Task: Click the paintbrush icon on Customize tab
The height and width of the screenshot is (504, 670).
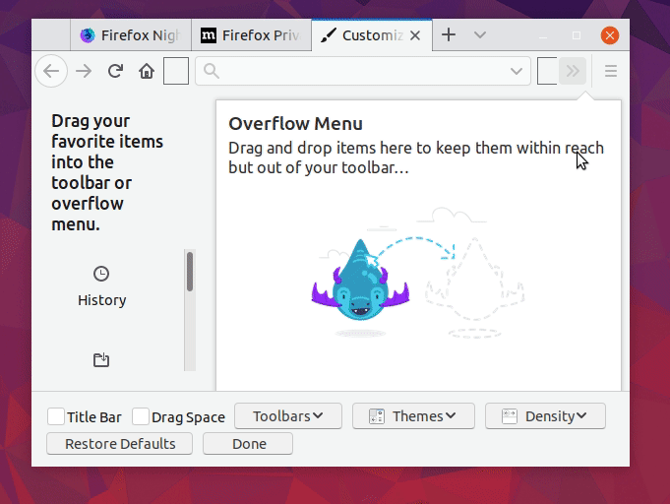Action: 329,35
